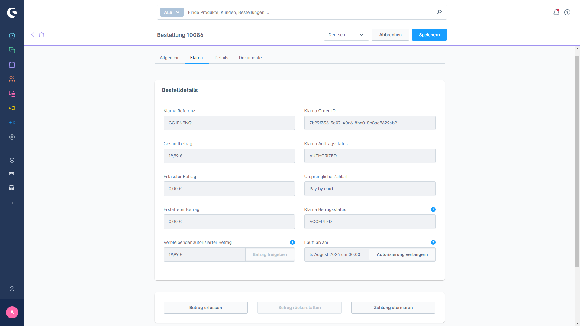
Task: Click the Gesamtbetrag field
Action: point(229,156)
